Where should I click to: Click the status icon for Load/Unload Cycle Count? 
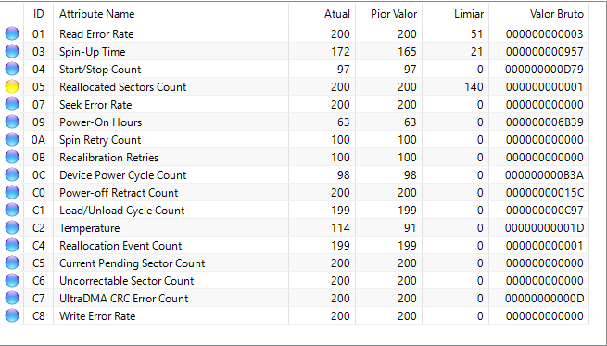click(x=12, y=210)
